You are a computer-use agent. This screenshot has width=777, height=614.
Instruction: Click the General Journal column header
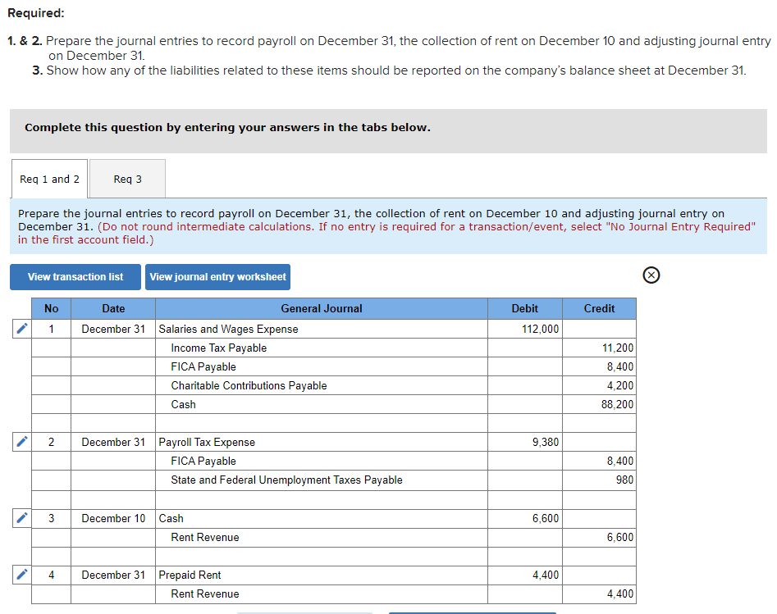(322, 308)
